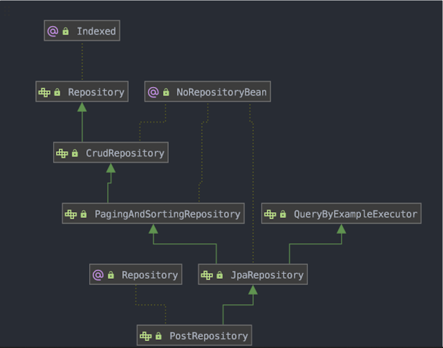Click the annotation @ icon on Indexed node

(x=53, y=31)
